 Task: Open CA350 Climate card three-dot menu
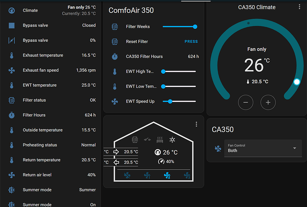tap(299, 7)
